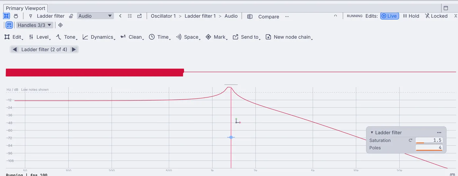This screenshot has width=458, height=176.
Task: Click the resonance peak handle above the curve
Action: pyautogui.click(x=231, y=85)
